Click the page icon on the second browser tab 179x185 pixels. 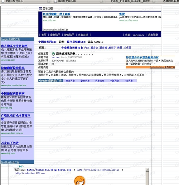(55, 1)
